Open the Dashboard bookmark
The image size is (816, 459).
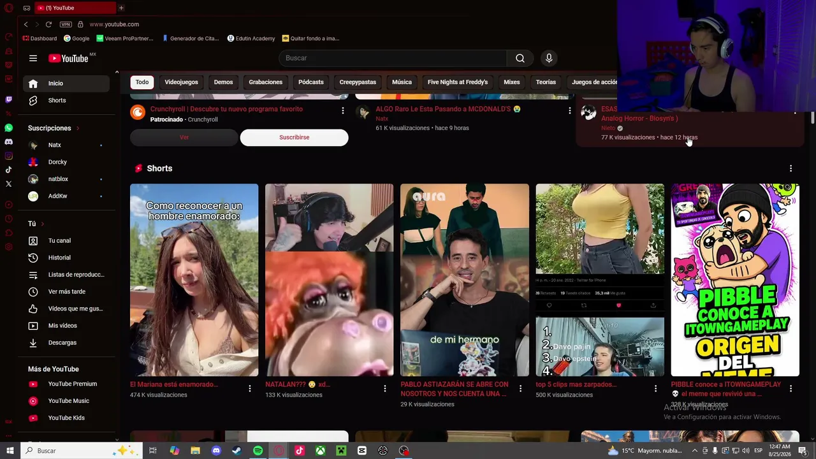pos(40,38)
